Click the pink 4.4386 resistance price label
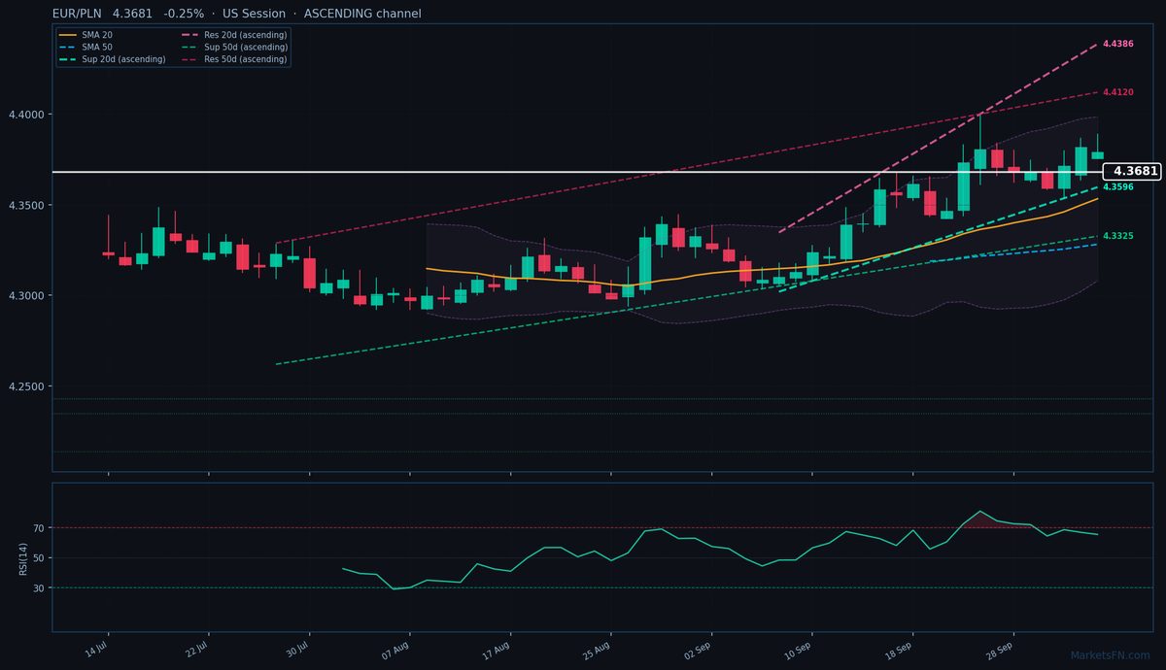 pyautogui.click(x=1118, y=45)
